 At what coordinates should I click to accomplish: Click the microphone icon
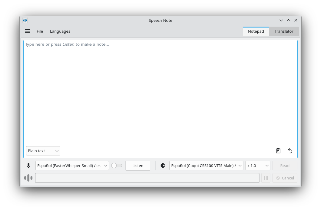point(28,166)
